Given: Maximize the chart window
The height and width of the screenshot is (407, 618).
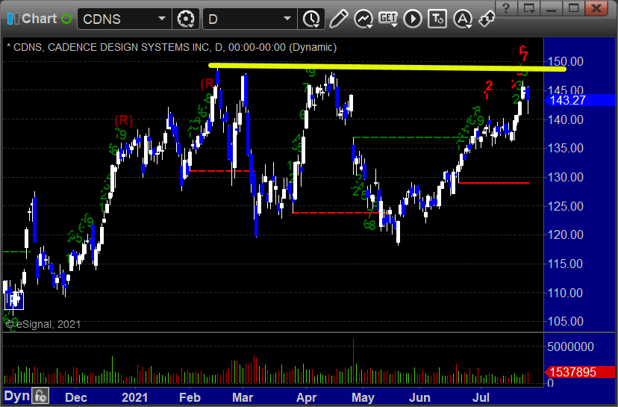Looking at the screenshot, I should 573,8.
